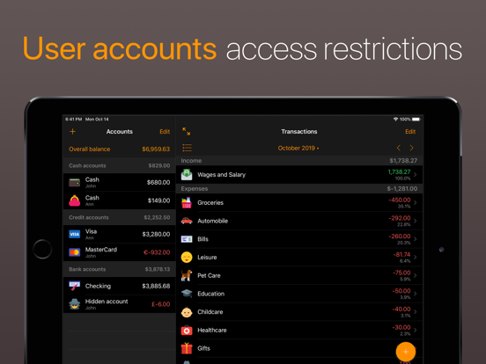Tap the iPad home button
The image size is (486, 364).
[x=42, y=249]
